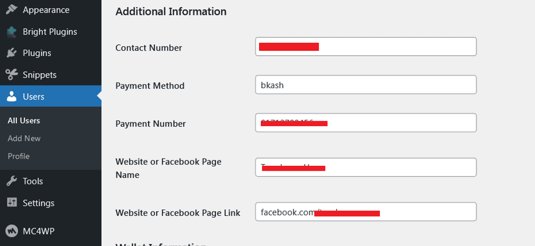
Task: Go to Profile submenu link
Action: [x=19, y=156]
